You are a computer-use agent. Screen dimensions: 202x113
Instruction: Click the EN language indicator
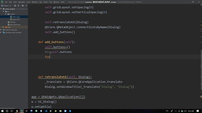tap(167, 111)
